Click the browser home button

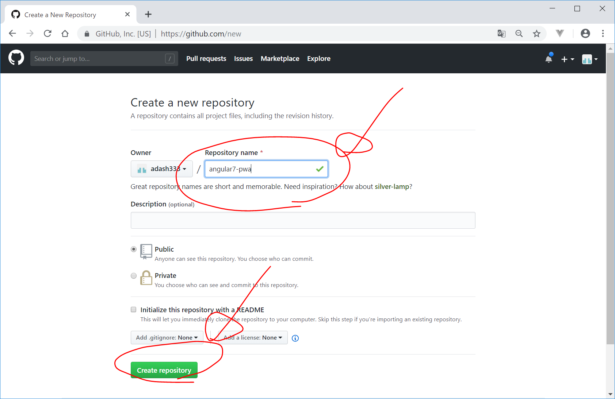65,34
